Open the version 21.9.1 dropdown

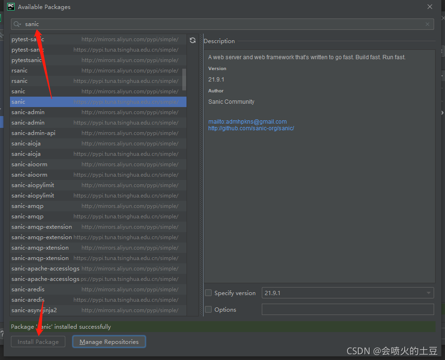pos(347,293)
